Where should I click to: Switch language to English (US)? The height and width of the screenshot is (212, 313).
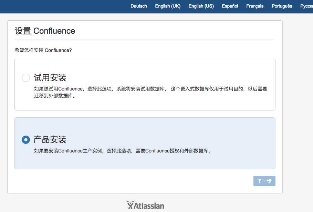click(201, 6)
